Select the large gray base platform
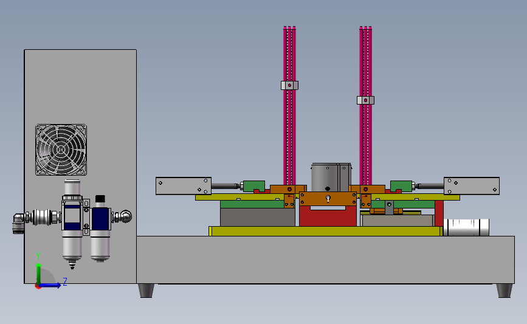 pos(325,260)
